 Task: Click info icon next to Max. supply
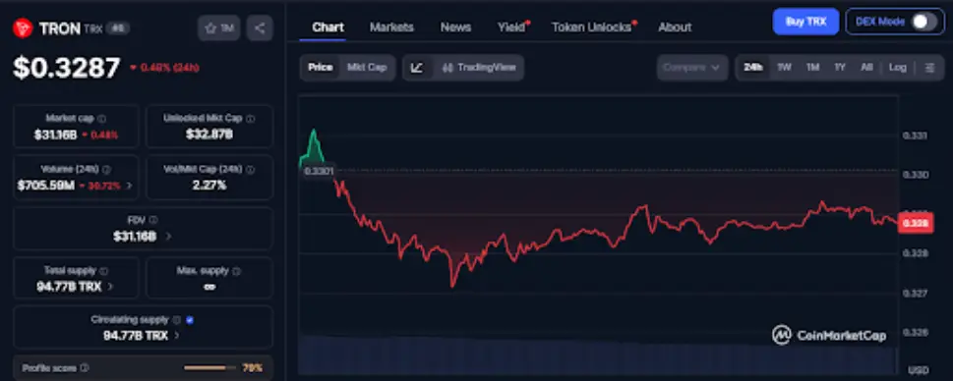tap(236, 271)
